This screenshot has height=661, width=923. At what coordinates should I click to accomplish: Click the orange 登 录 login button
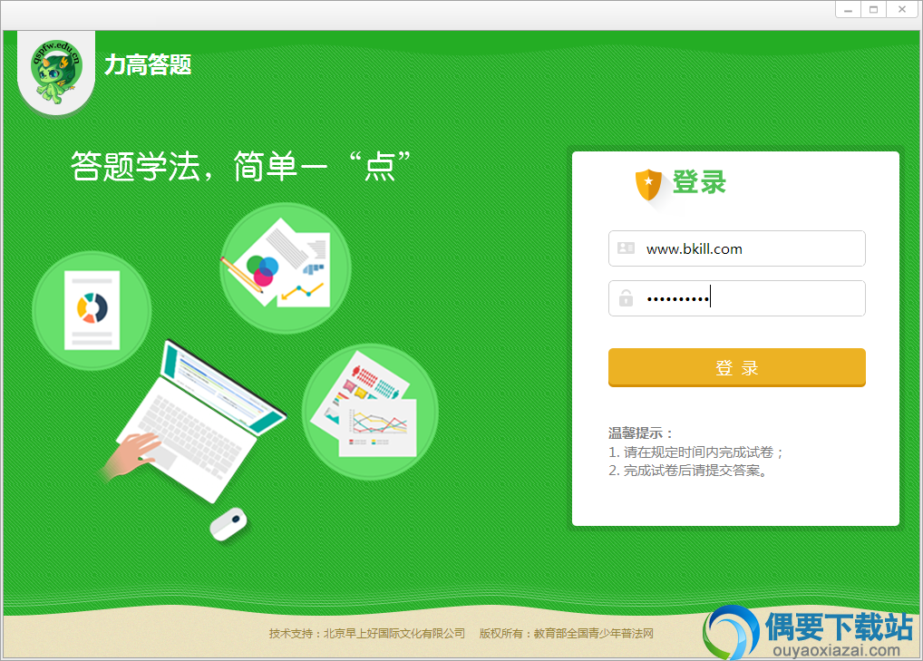point(736,367)
